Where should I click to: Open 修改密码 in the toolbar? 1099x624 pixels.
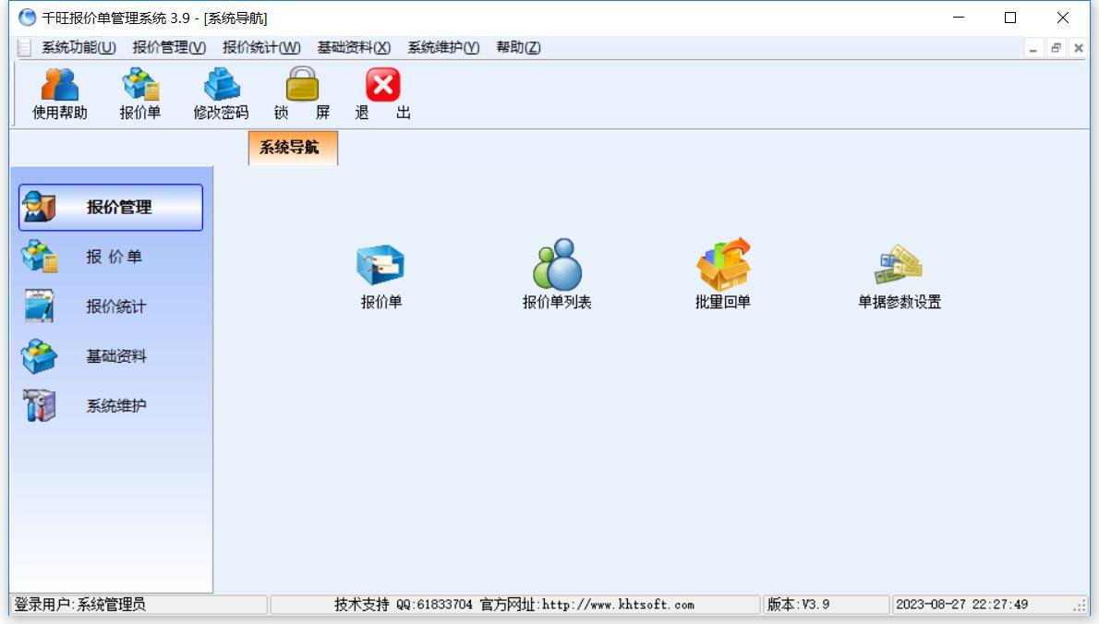click(221, 94)
